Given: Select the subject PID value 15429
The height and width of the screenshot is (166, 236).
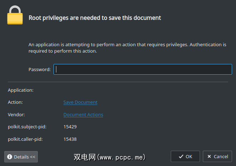Looking at the screenshot, I should pos(70,127).
